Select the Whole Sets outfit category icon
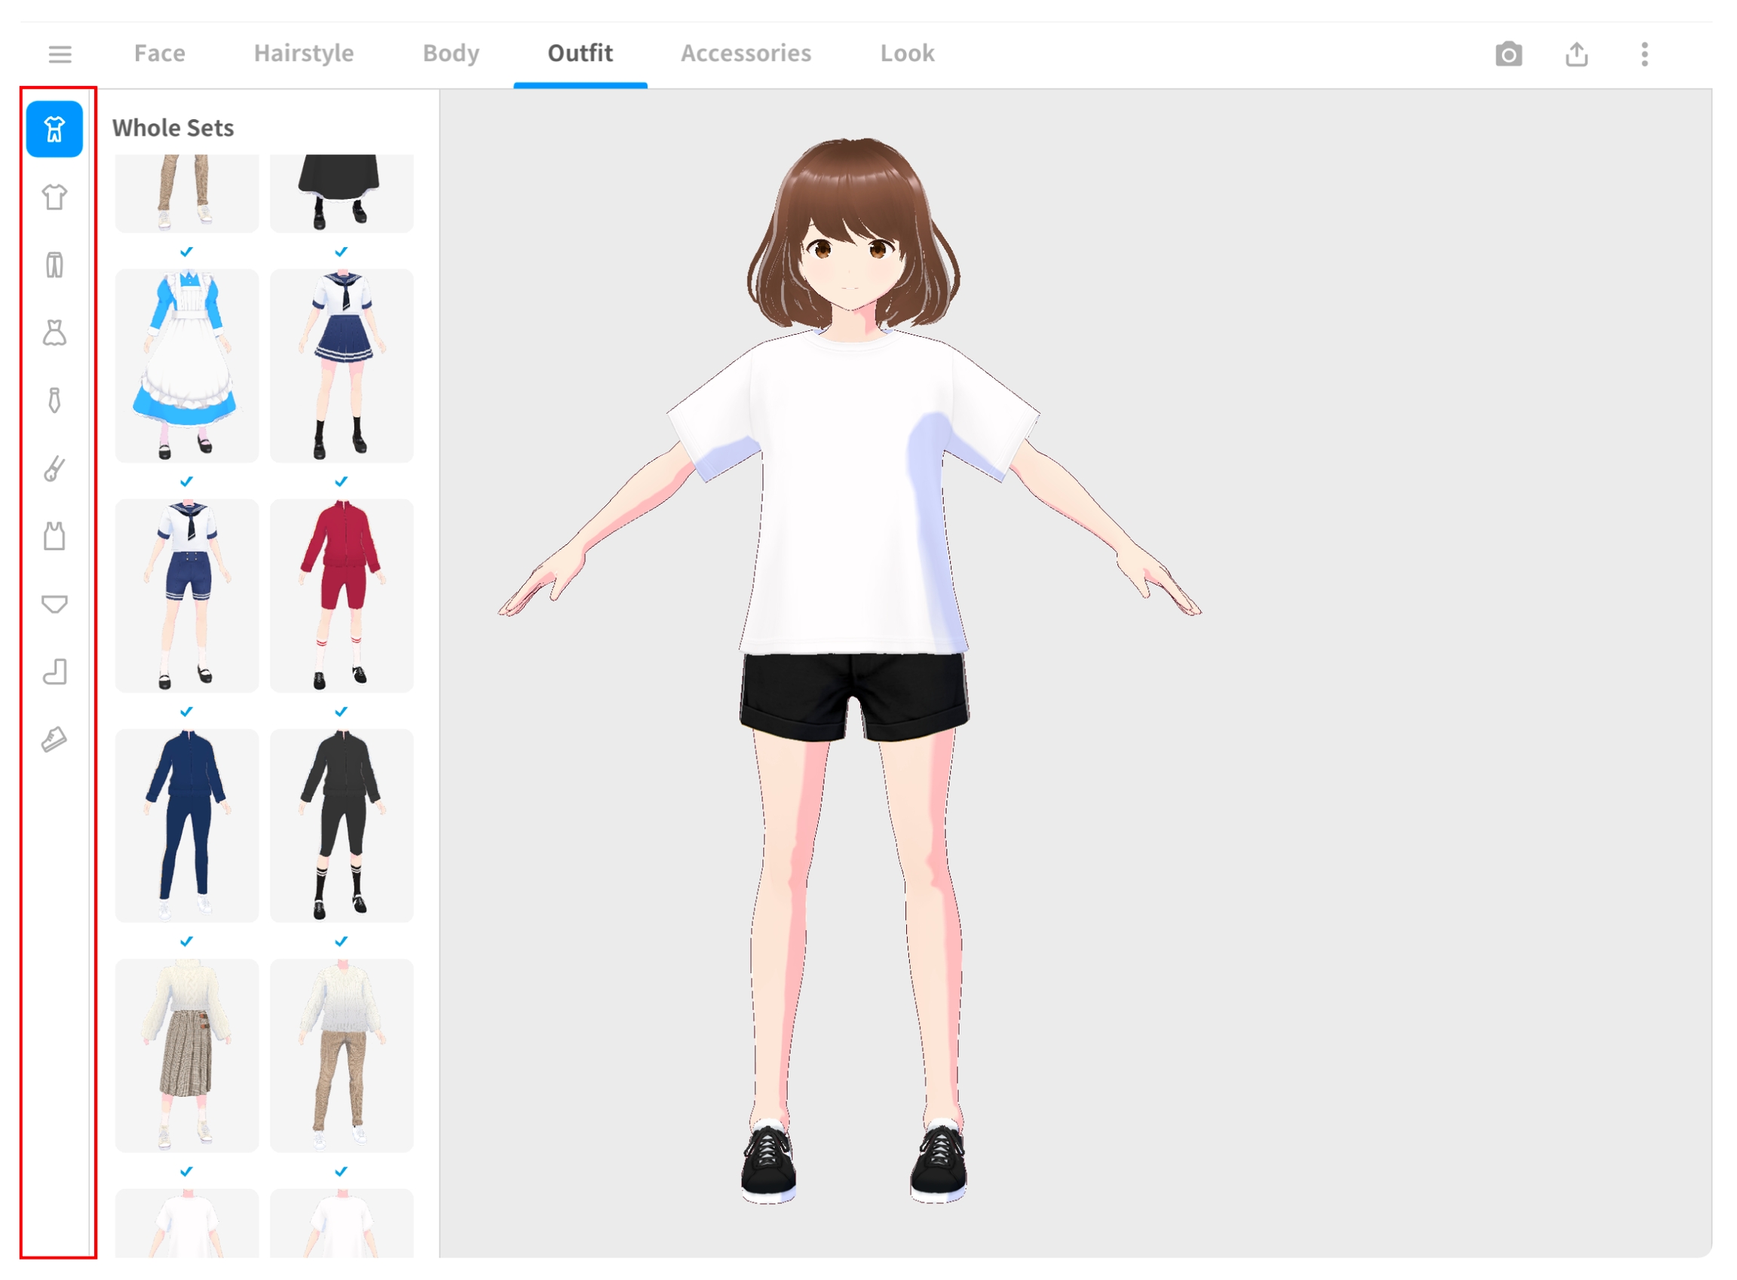 [54, 130]
